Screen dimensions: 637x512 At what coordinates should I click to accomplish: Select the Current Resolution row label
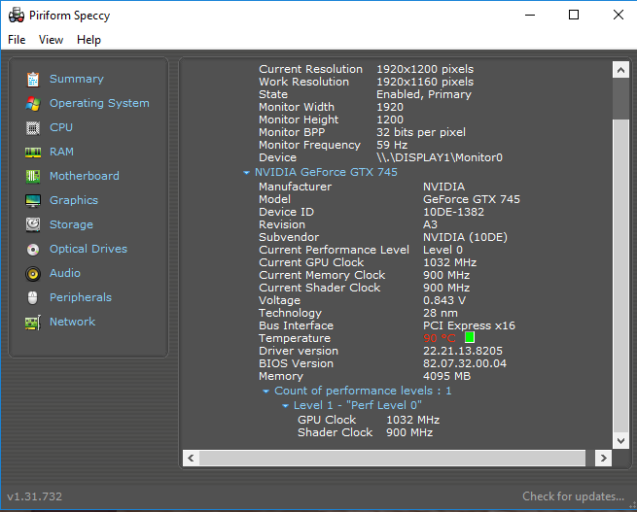[310, 69]
